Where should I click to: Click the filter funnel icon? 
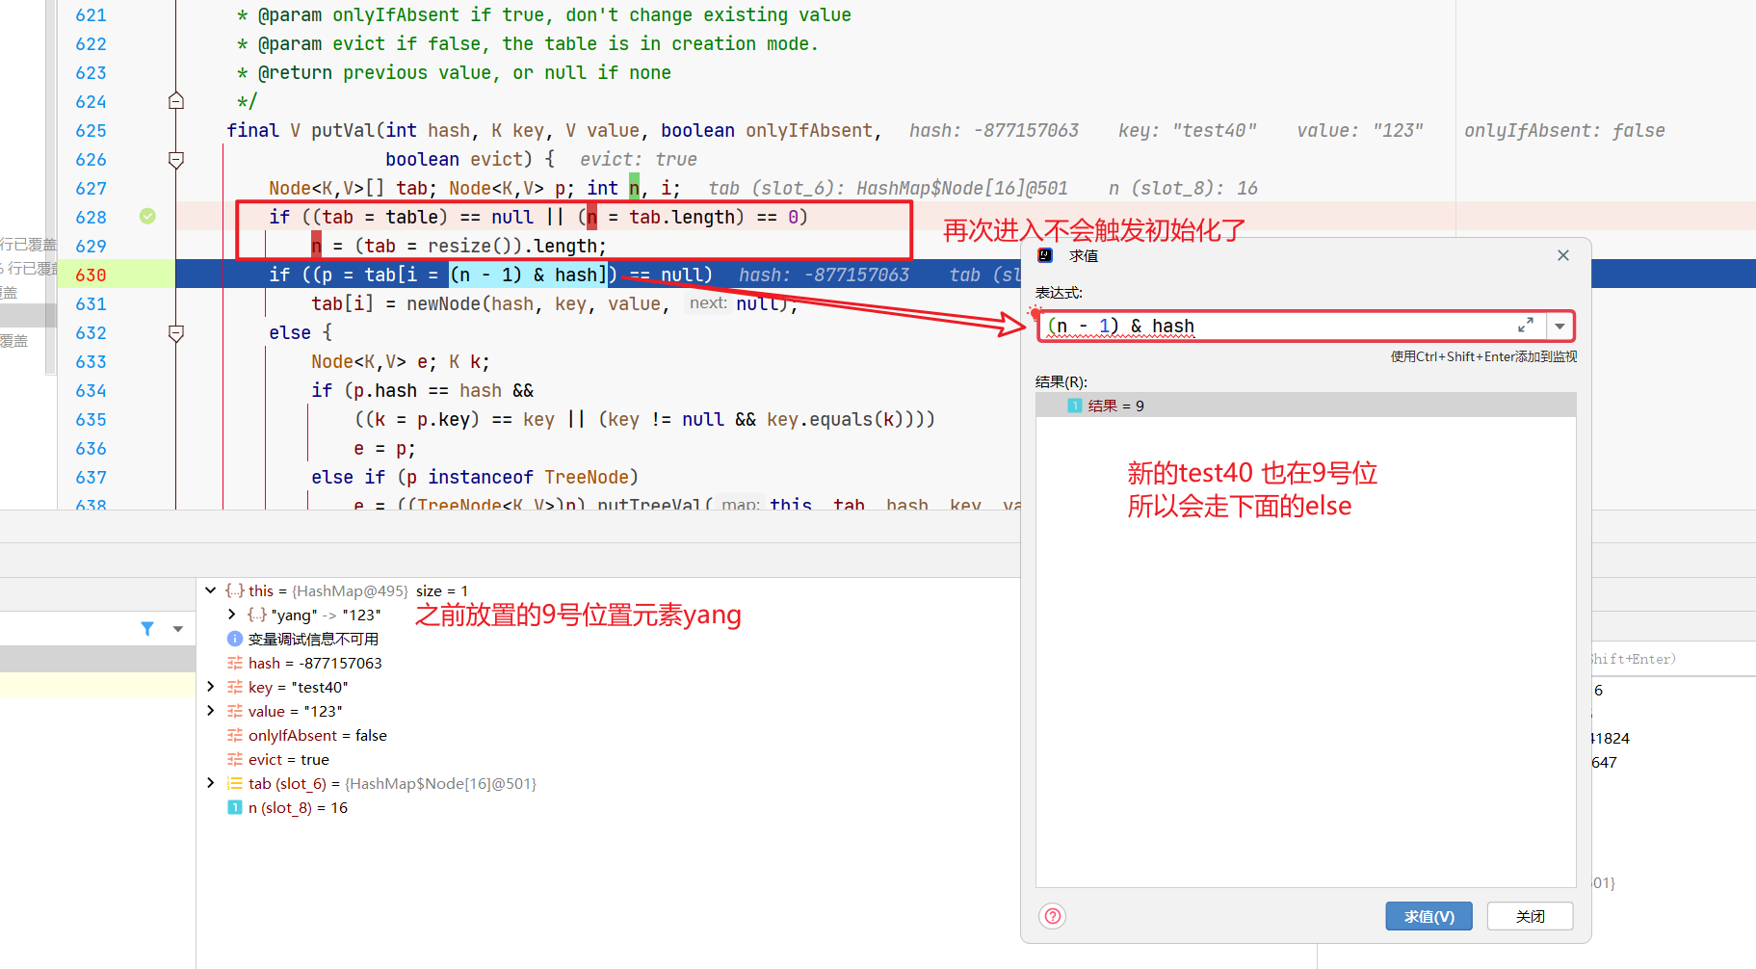pyautogui.click(x=147, y=629)
